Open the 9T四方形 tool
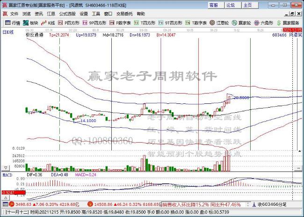The image size is (304, 217). pos(170,23)
